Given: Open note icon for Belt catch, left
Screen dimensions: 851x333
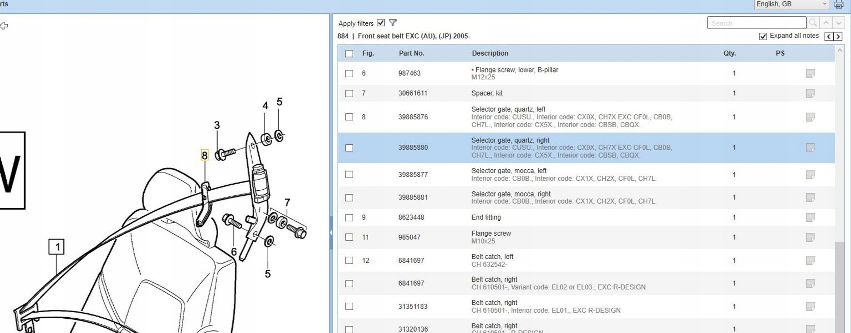Looking at the screenshot, I should 810,260.
